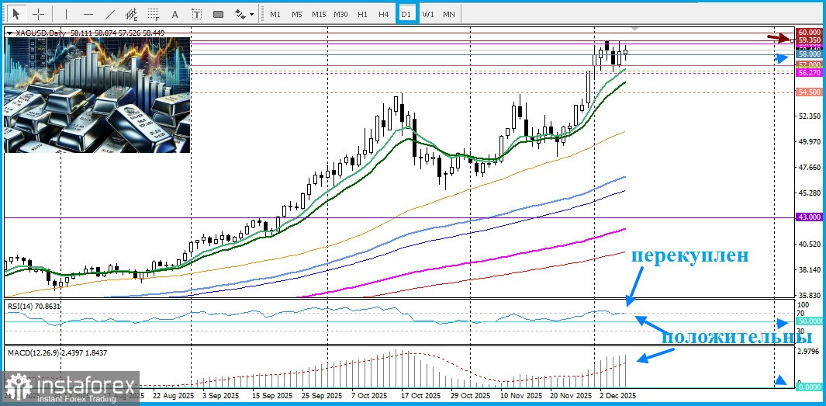The width and height of the screenshot is (826, 406).
Task: Select the Fibonacci retracement tool
Action: point(154,14)
